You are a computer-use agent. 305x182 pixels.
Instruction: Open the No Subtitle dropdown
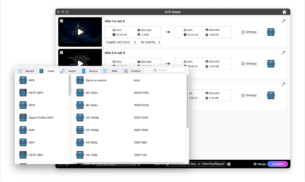point(150,42)
